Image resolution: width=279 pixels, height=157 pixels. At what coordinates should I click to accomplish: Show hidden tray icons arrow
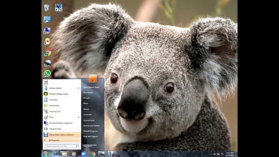pos(211,154)
